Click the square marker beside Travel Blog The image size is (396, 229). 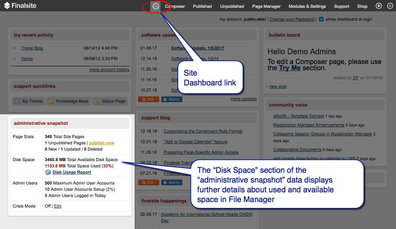pyautogui.click(x=14, y=48)
